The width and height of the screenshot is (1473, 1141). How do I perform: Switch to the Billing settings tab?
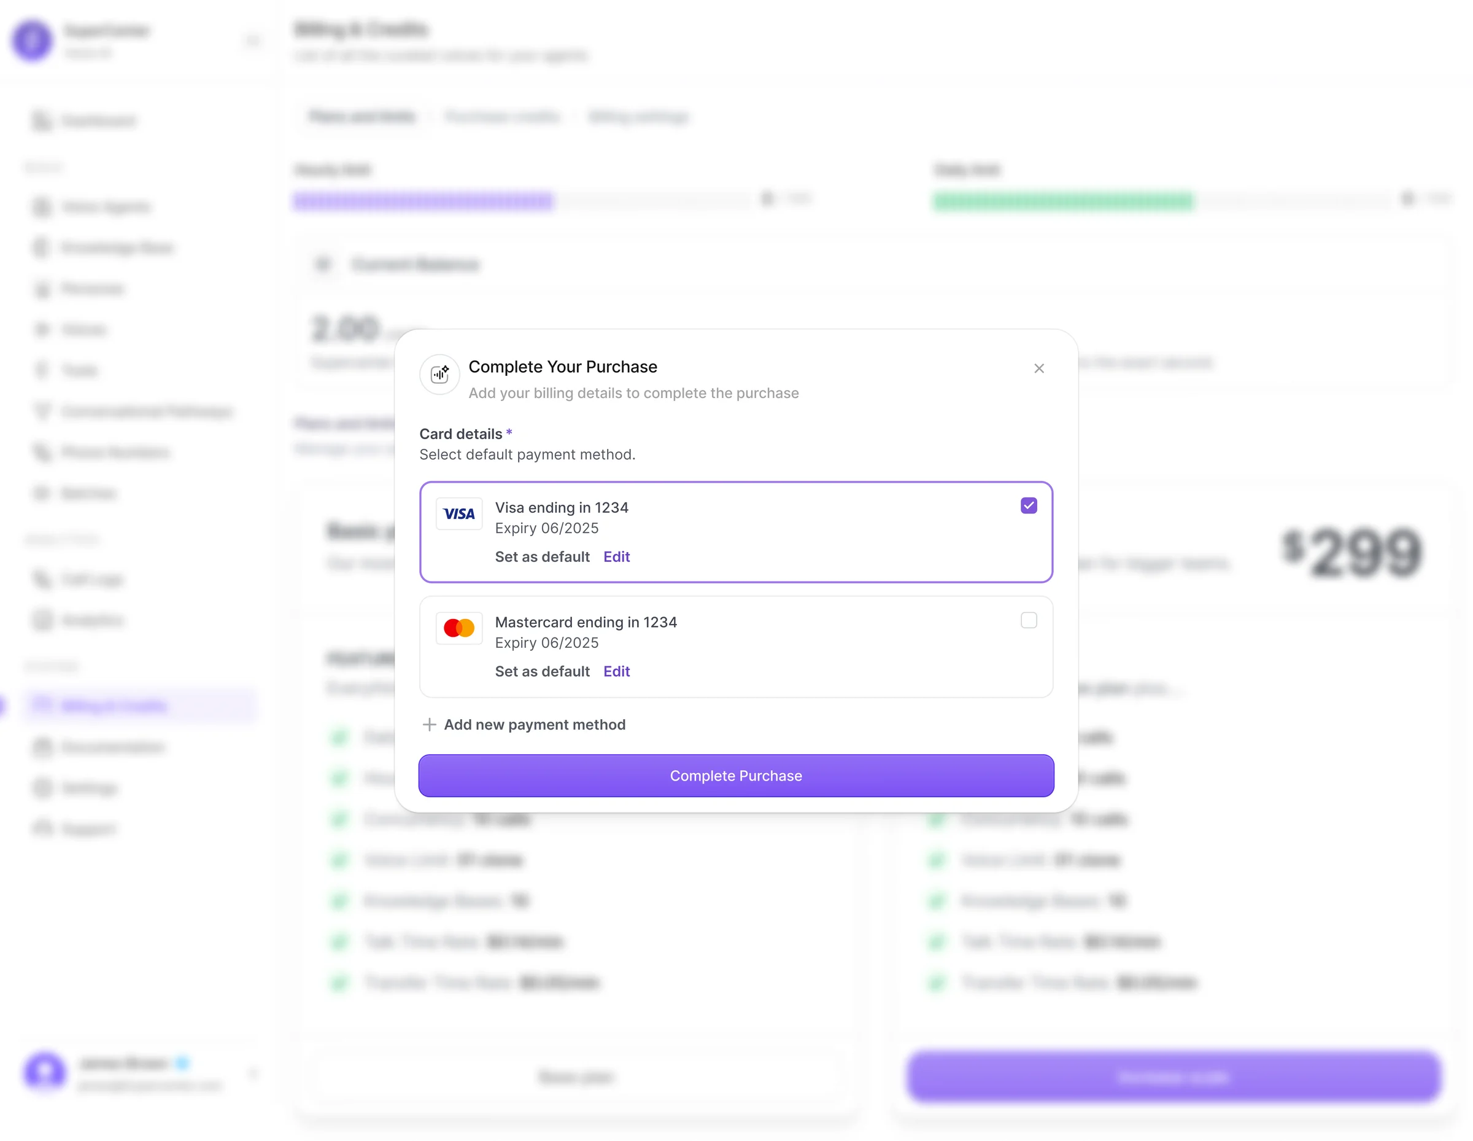(638, 117)
